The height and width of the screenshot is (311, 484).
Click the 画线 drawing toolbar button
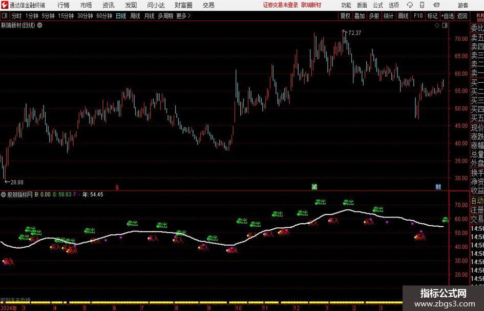403,16
